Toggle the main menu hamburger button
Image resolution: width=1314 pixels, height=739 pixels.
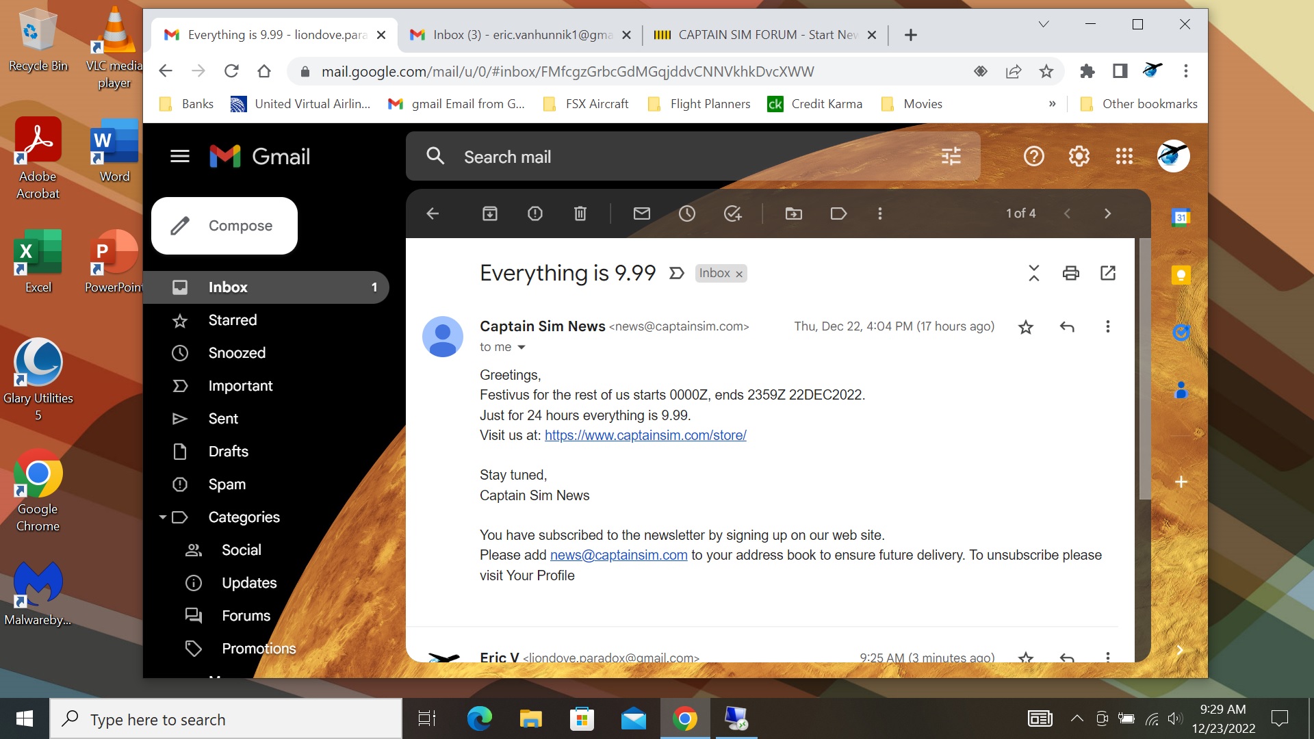[x=179, y=157]
